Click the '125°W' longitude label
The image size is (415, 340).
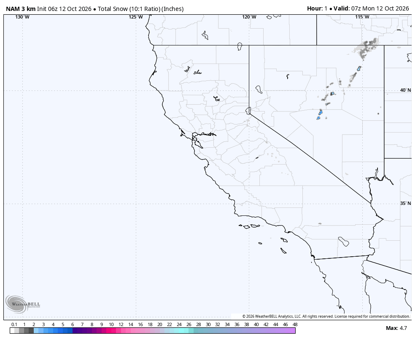tap(136, 17)
